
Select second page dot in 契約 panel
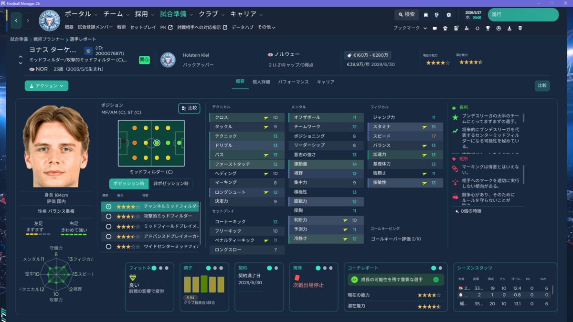tap(276, 268)
